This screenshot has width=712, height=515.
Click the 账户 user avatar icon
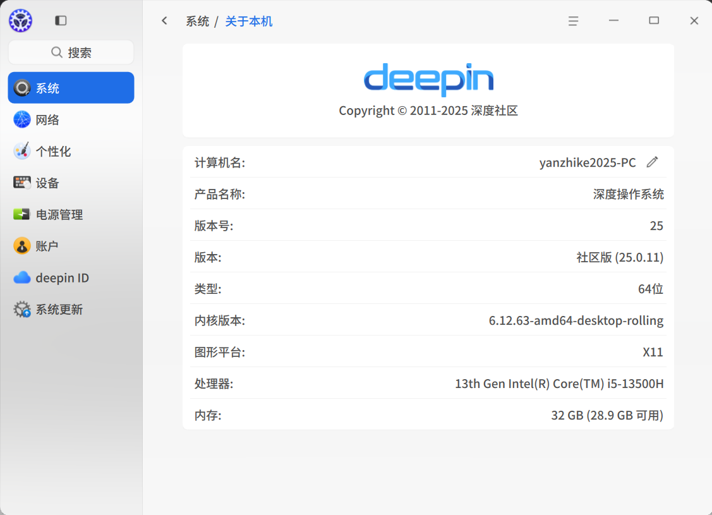pos(21,246)
